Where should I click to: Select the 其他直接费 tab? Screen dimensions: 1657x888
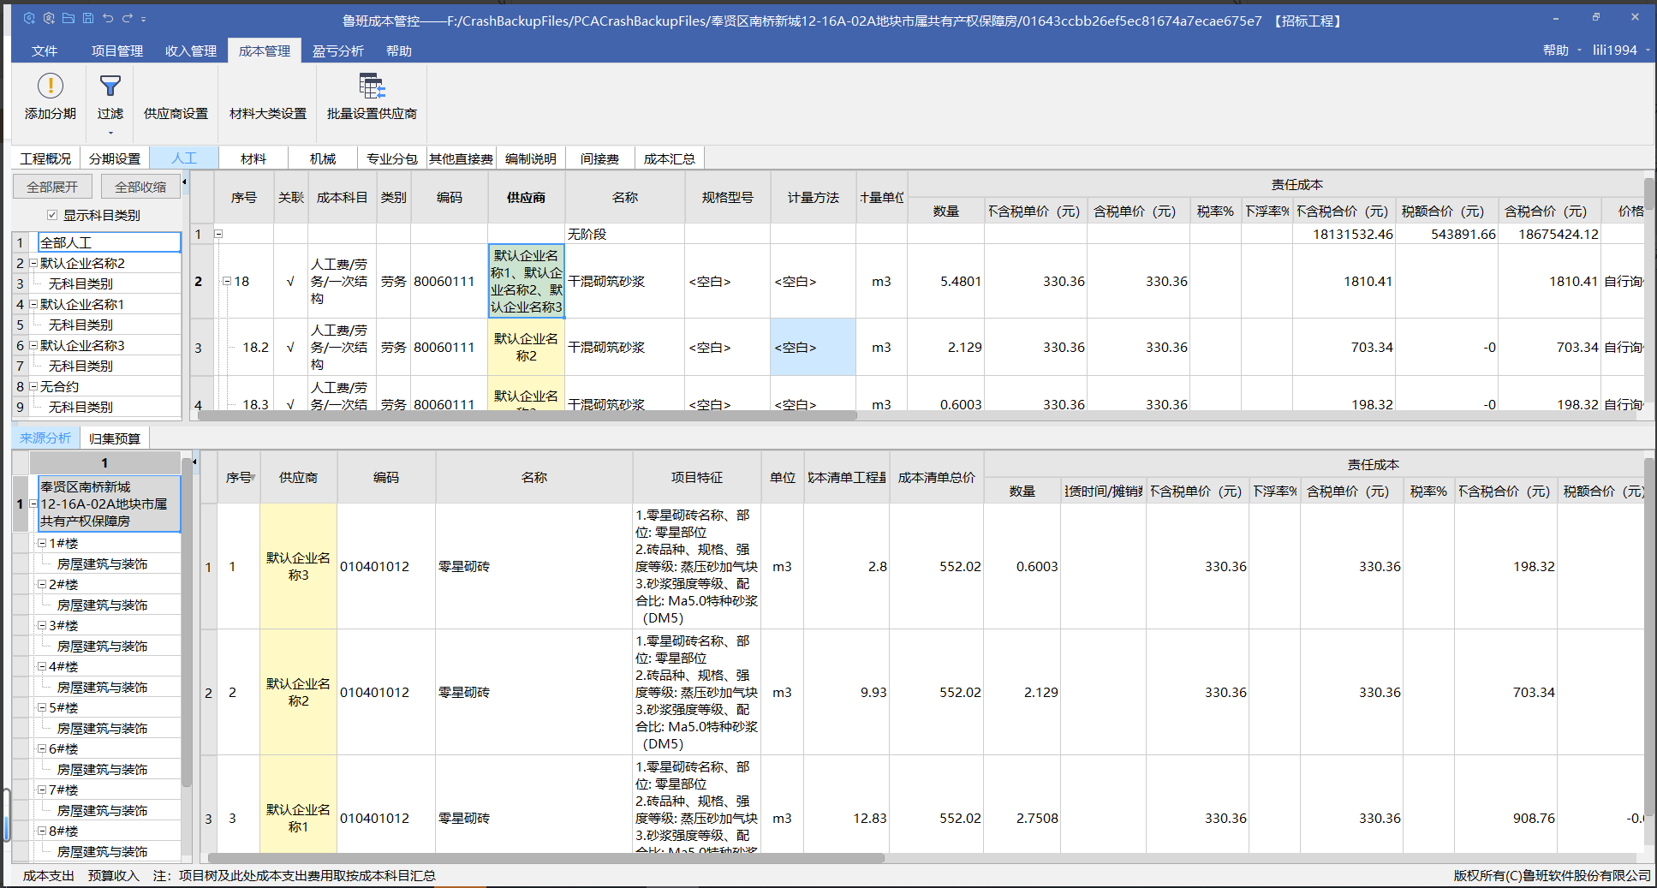[x=462, y=158]
